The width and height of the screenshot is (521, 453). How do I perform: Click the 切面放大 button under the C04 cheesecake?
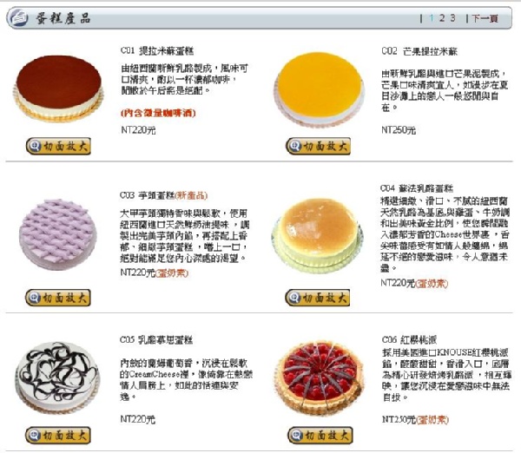click(x=317, y=298)
